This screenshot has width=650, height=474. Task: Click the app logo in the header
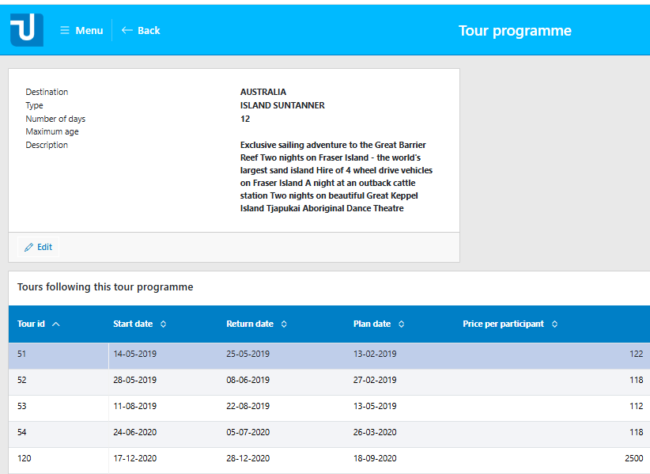click(26, 30)
